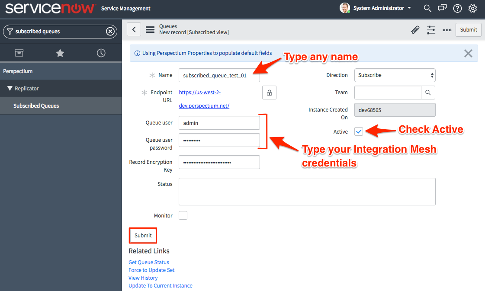
Task: Click the info icon in banner
Action: (137, 53)
